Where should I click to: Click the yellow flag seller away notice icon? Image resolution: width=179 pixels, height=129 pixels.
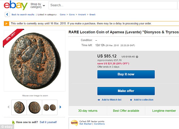[x=6, y=23]
